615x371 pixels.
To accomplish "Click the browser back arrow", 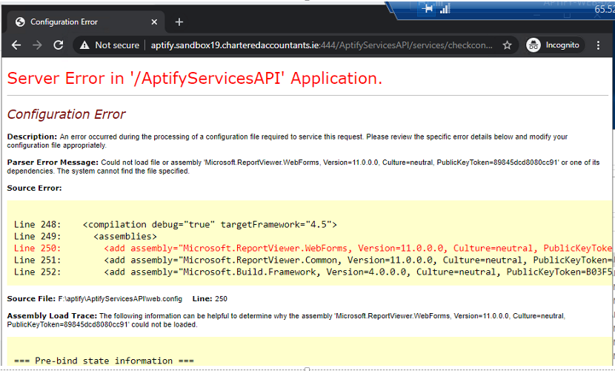I will tap(16, 45).
